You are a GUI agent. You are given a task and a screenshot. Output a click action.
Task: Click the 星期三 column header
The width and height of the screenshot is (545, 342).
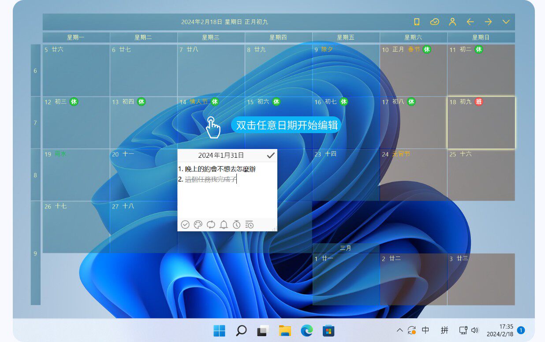tap(211, 37)
